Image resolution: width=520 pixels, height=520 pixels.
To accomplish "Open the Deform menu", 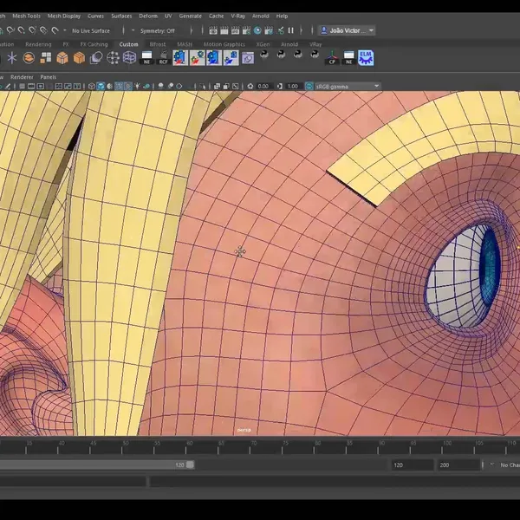I will point(148,16).
